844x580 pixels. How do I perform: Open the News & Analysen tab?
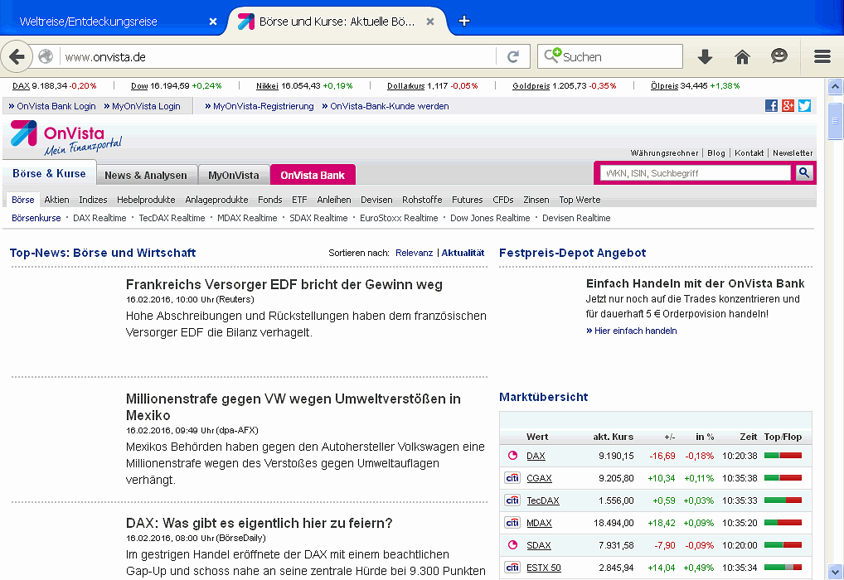(x=145, y=175)
